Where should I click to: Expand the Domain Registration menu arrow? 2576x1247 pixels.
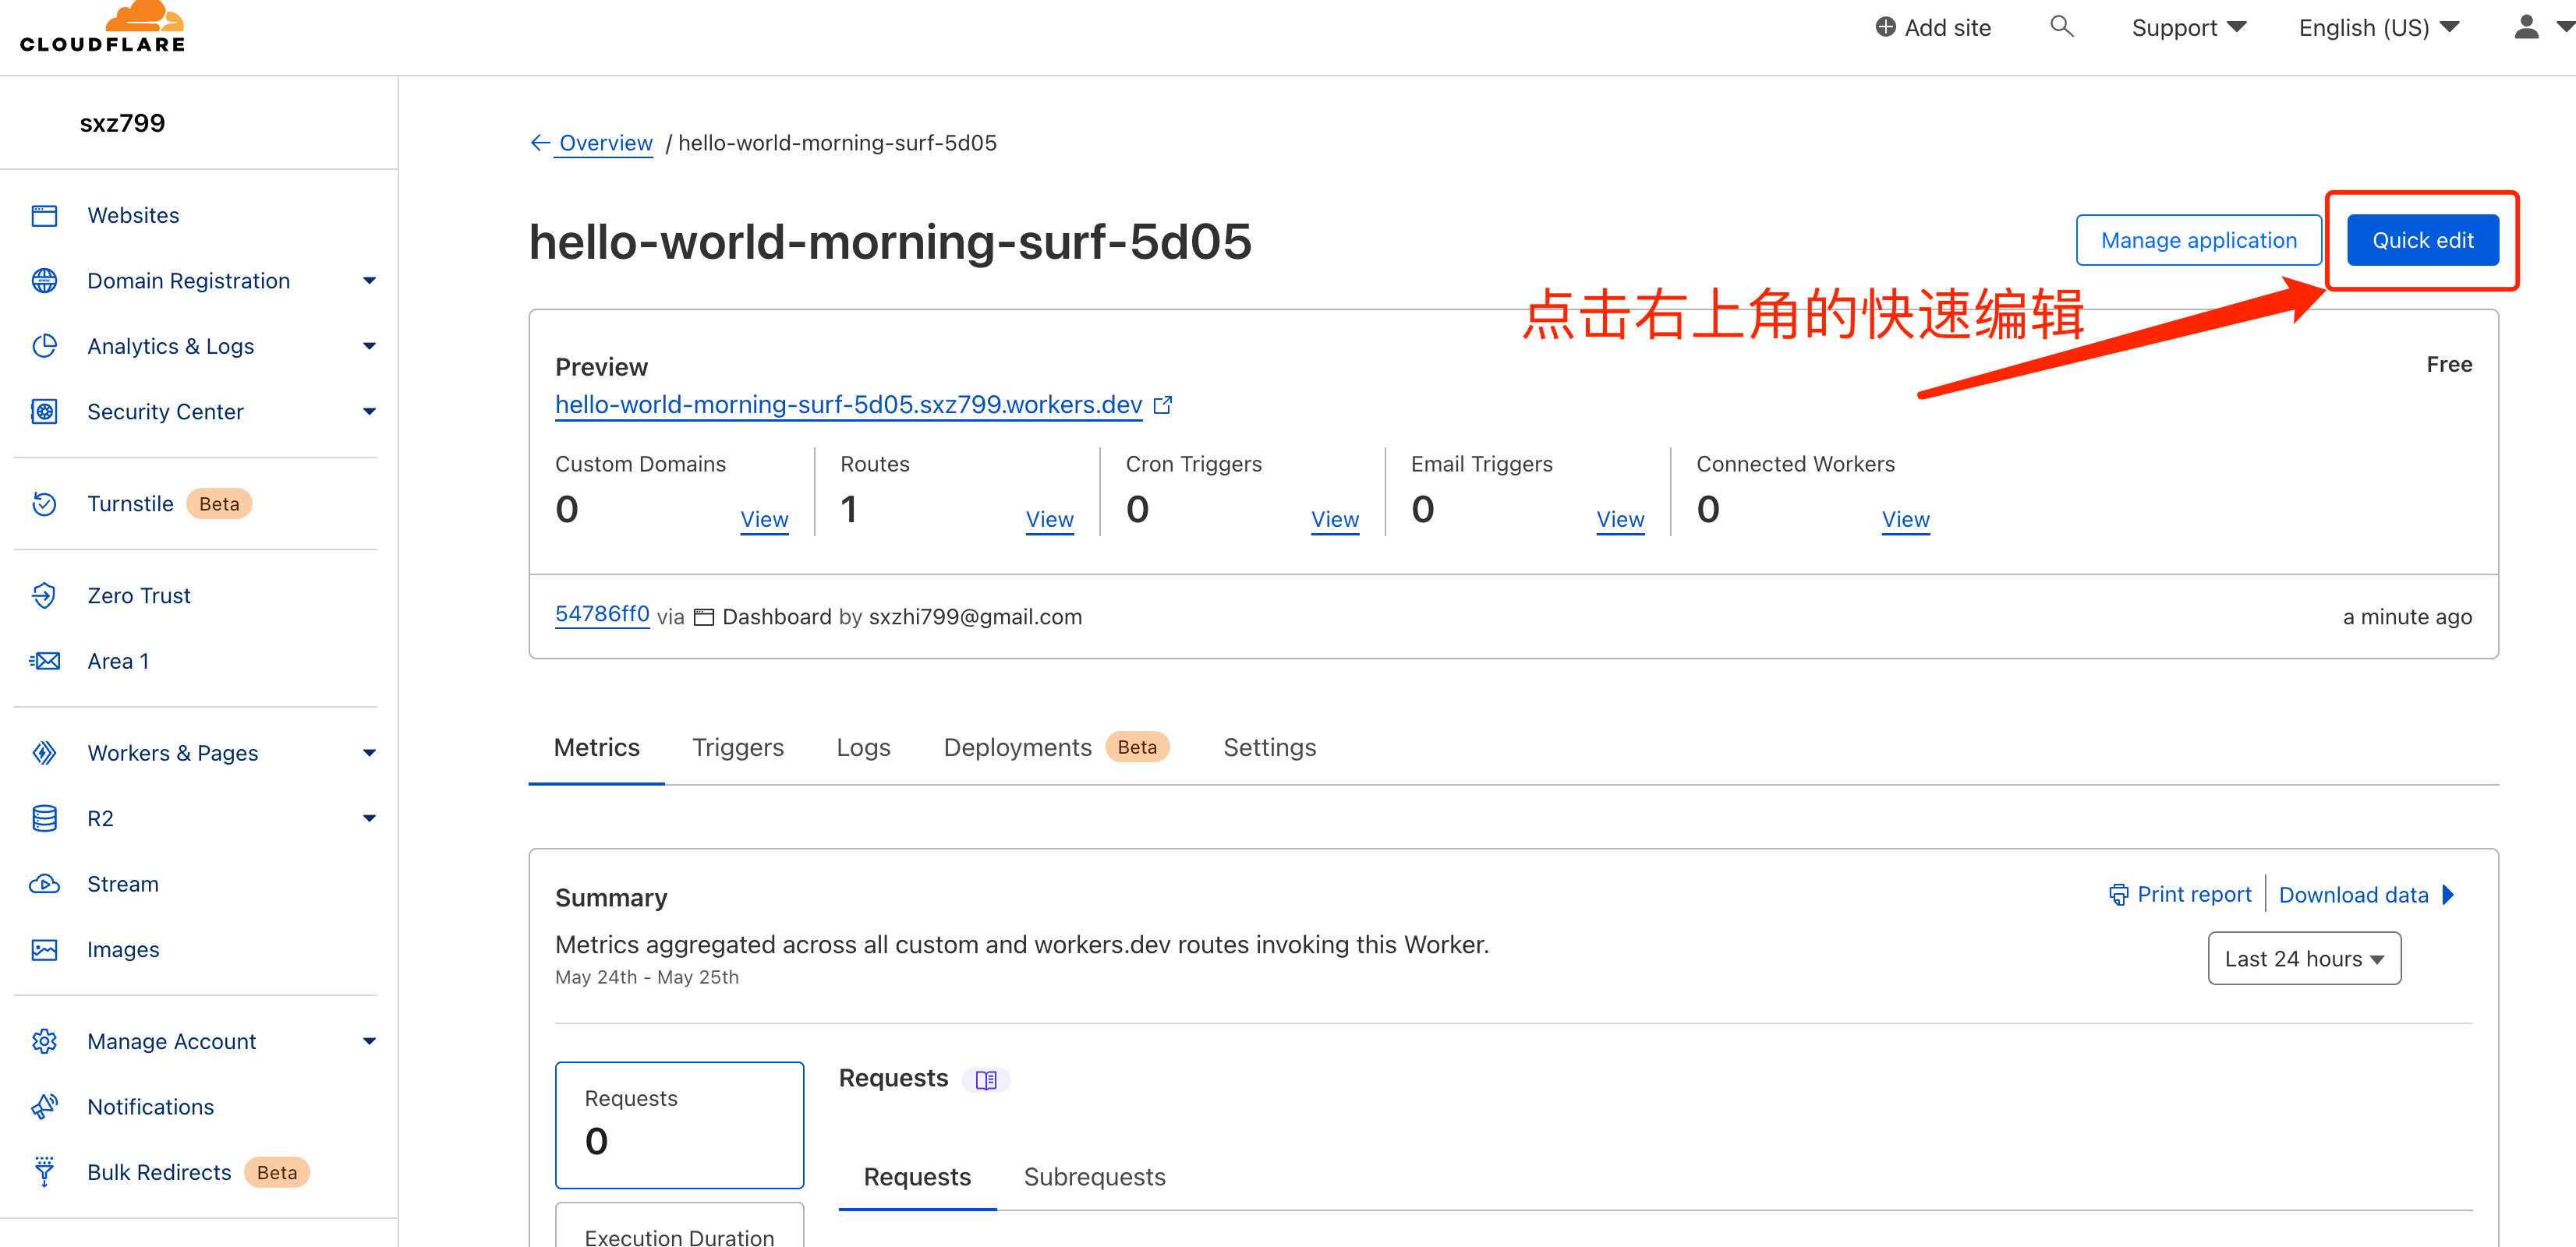click(369, 281)
